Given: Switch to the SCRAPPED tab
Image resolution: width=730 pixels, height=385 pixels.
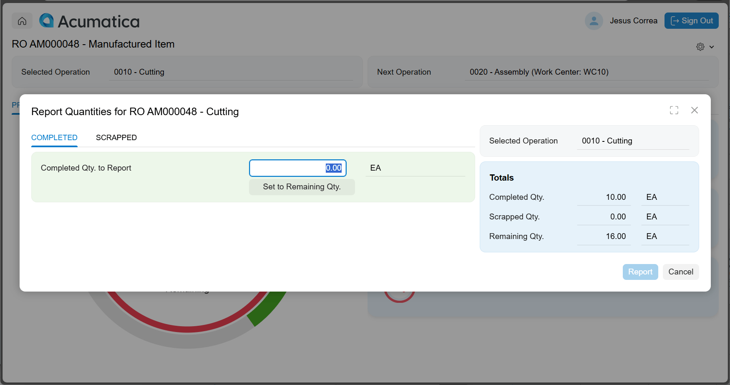Looking at the screenshot, I should pos(116,138).
